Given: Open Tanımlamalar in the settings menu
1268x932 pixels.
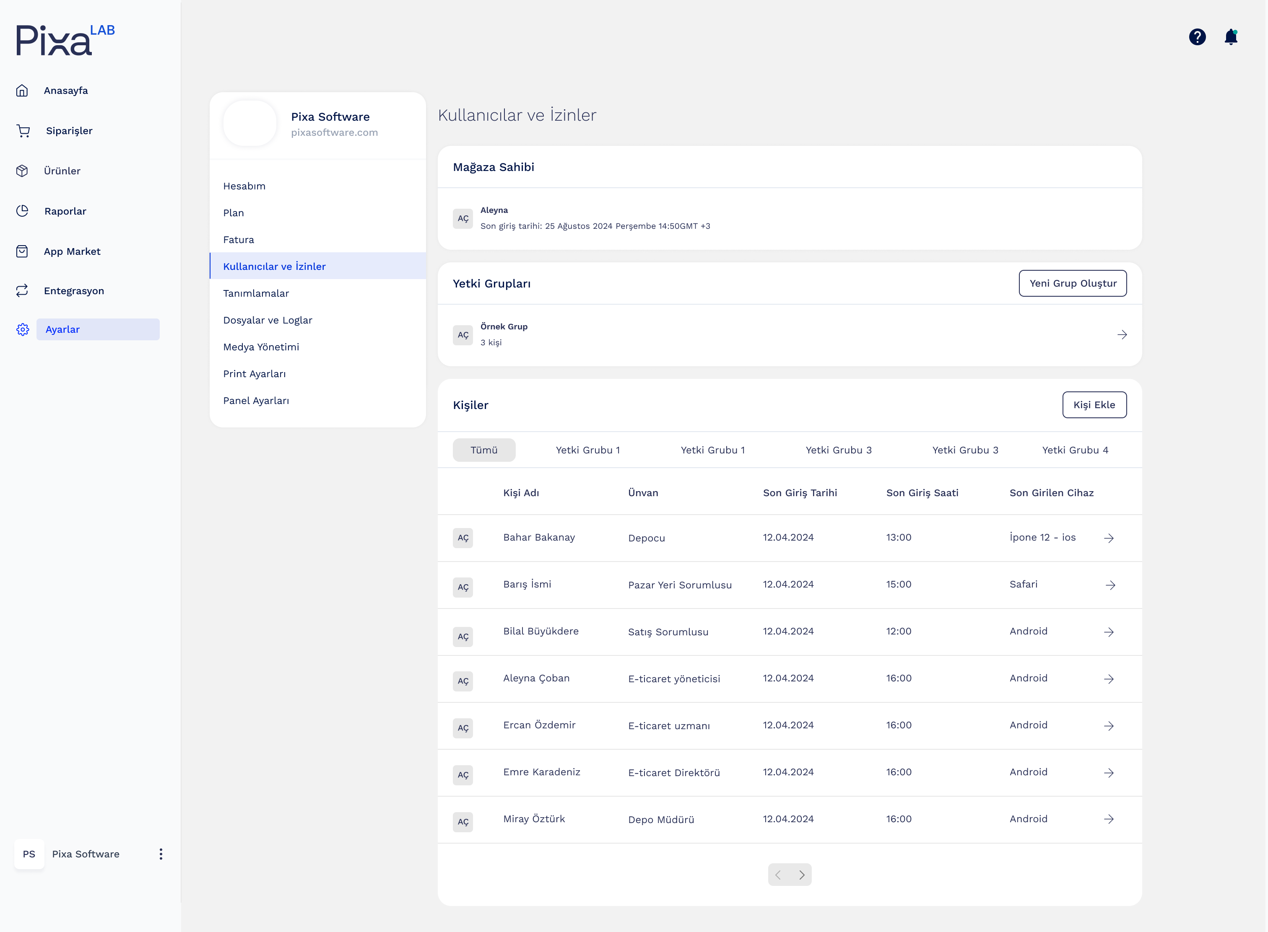Looking at the screenshot, I should (x=256, y=293).
